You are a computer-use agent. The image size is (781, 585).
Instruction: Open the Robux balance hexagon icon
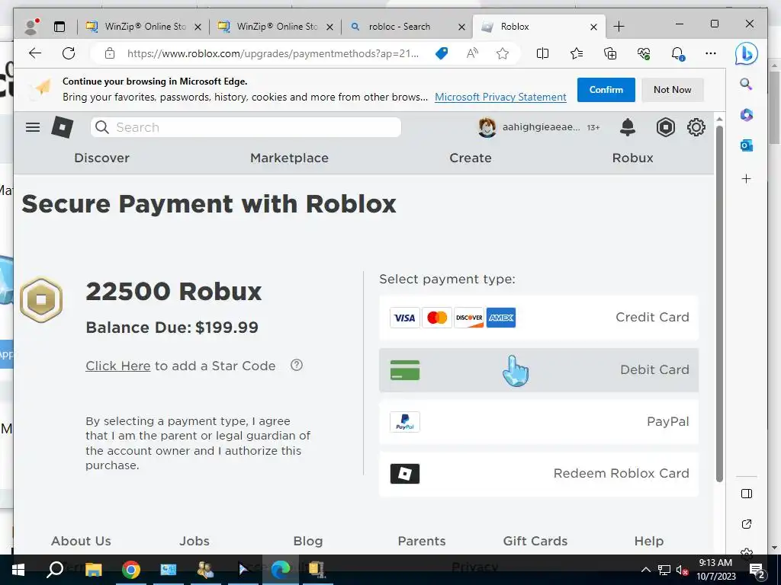coord(665,127)
